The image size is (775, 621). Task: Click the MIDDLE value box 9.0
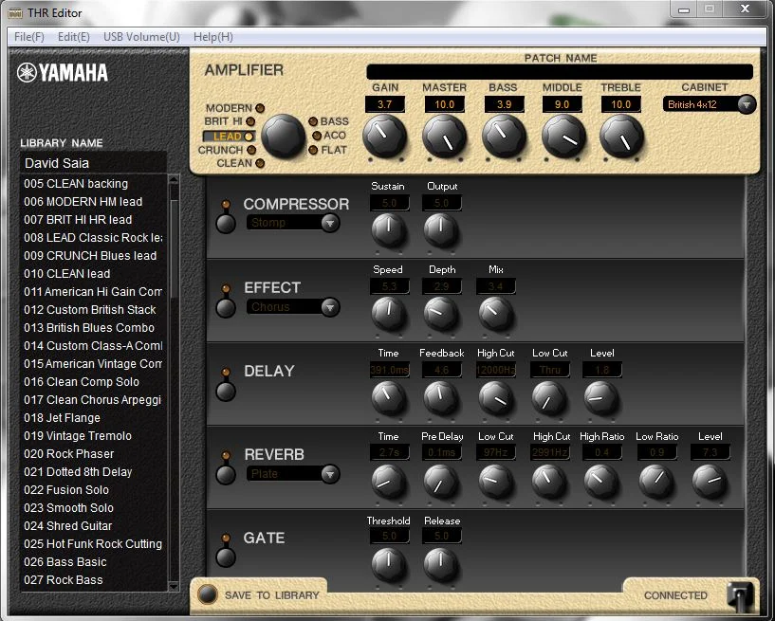(x=563, y=104)
